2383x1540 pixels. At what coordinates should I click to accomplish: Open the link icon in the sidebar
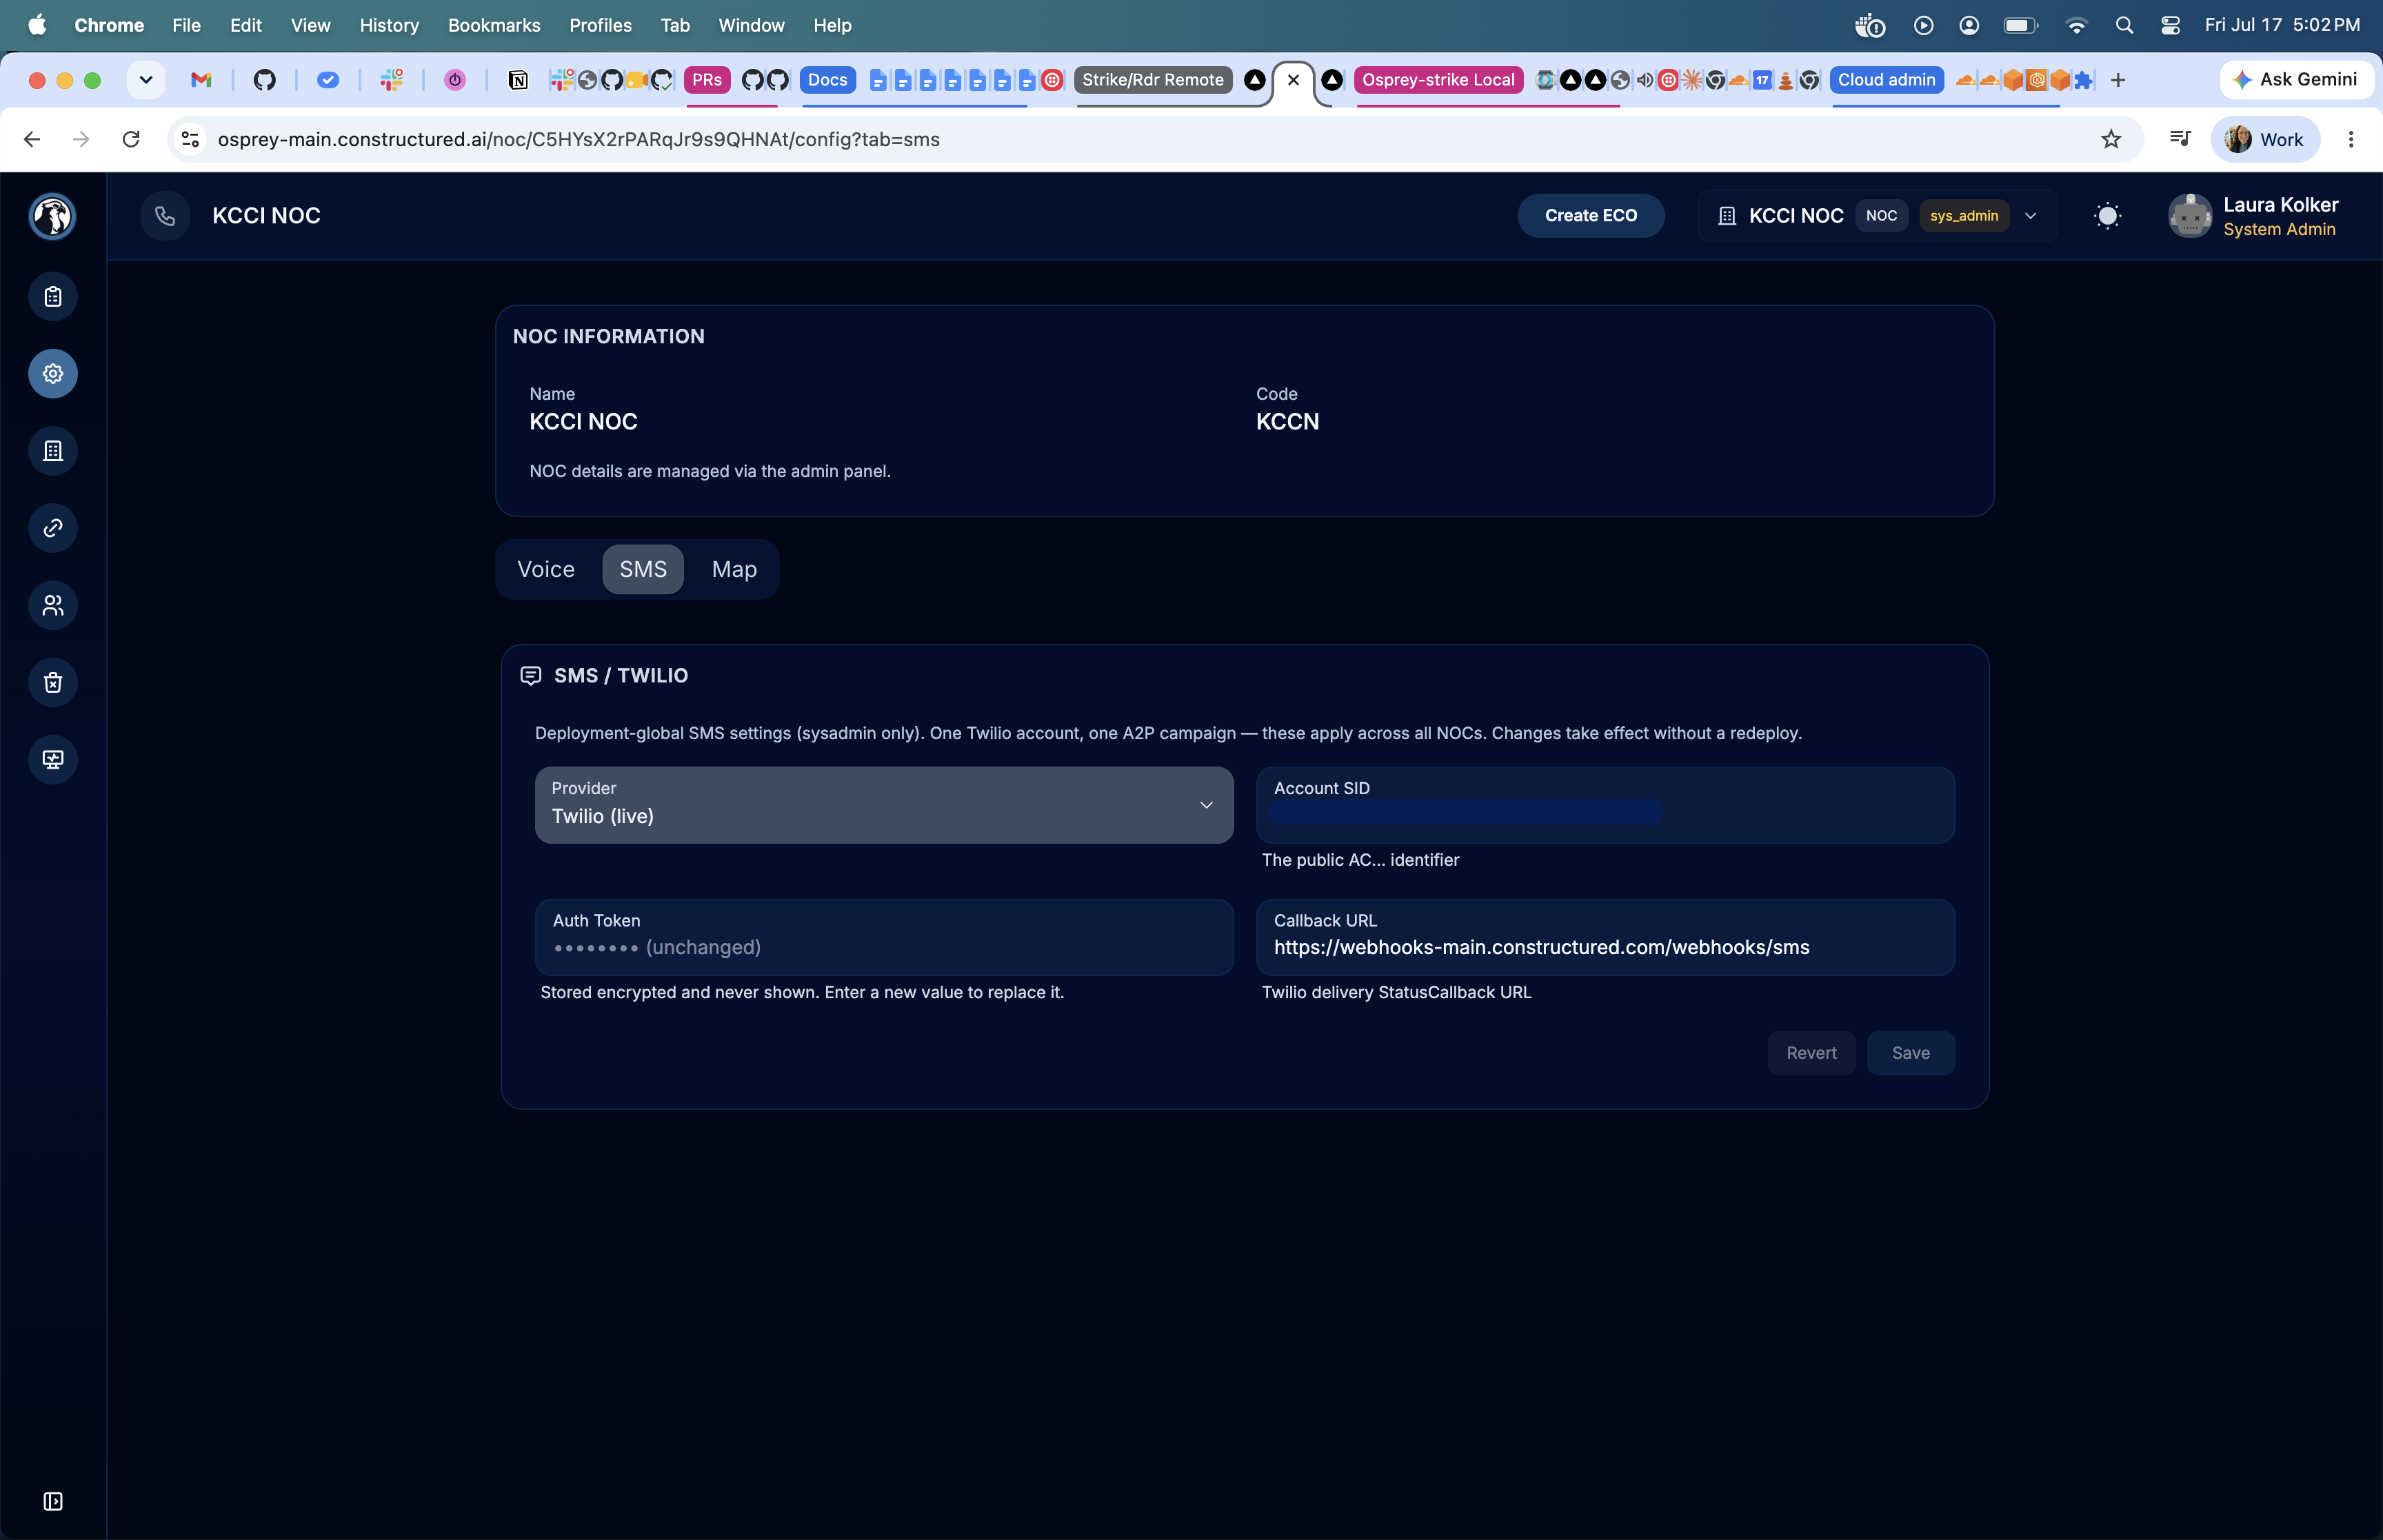[53, 528]
